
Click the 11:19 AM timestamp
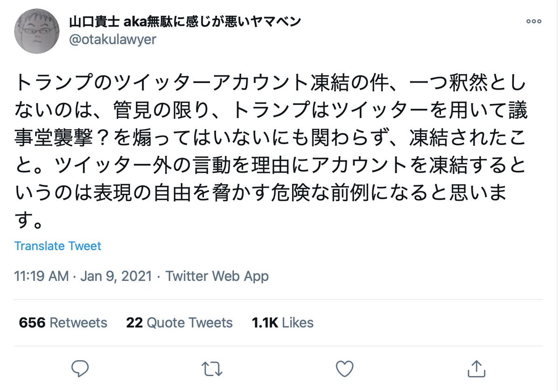(x=42, y=276)
